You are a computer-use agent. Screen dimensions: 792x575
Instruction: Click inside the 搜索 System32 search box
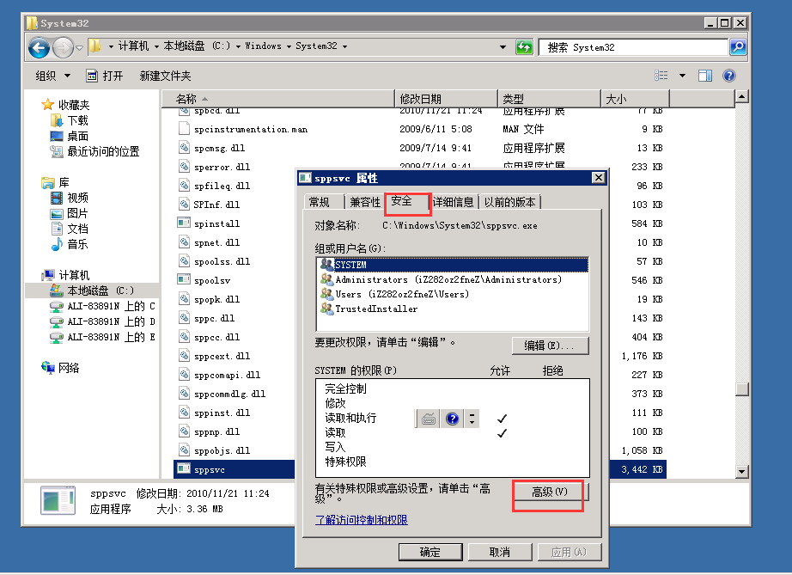coord(634,47)
